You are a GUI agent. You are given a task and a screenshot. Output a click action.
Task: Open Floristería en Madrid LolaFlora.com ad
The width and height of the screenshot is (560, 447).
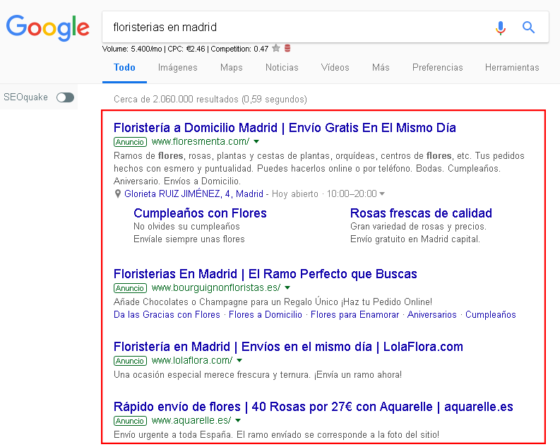pyautogui.click(x=288, y=347)
